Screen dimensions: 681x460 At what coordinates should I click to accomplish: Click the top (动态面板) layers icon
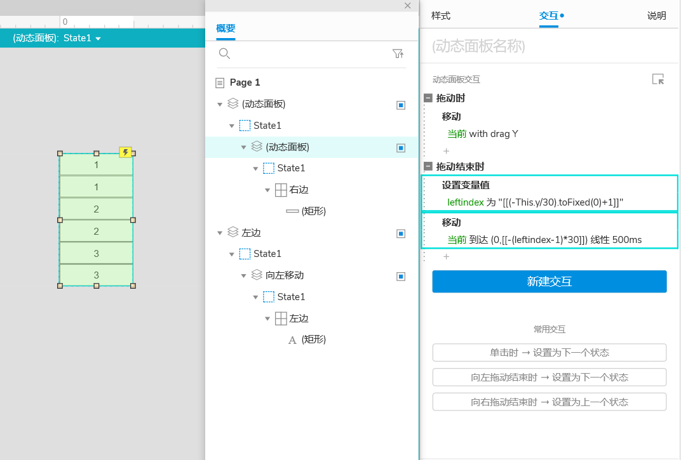(x=233, y=103)
